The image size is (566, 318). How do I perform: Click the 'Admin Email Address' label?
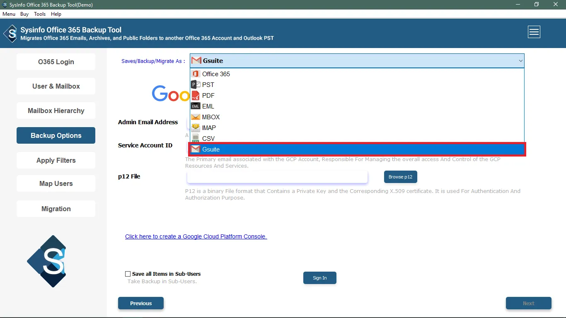tap(148, 122)
